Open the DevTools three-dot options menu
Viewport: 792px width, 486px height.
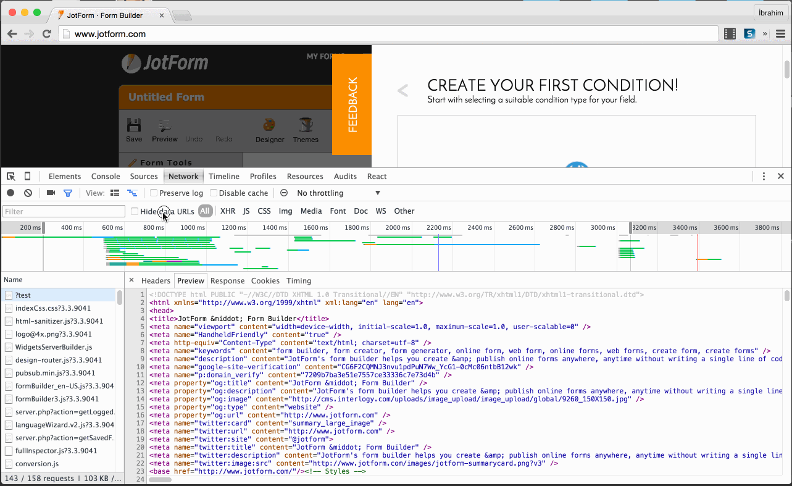(764, 176)
